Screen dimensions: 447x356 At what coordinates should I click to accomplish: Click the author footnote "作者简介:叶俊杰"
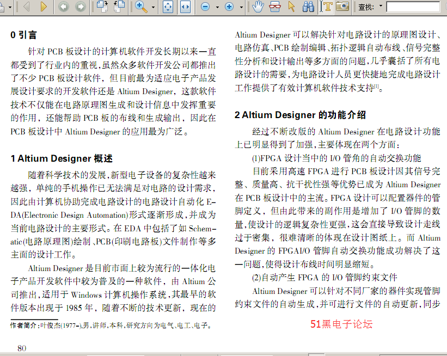(x=35, y=325)
